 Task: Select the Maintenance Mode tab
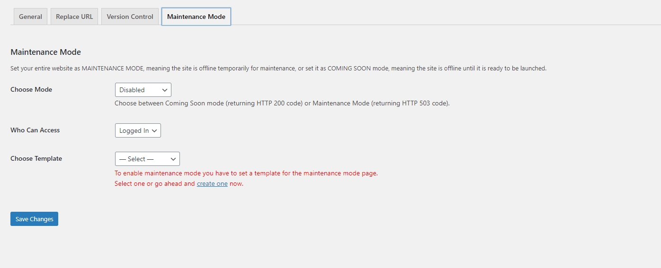click(196, 17)
